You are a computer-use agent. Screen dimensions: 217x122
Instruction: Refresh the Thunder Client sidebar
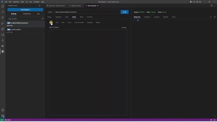point(39,6)
